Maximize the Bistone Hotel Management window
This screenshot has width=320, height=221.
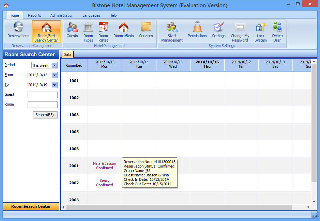click(298, 4)
